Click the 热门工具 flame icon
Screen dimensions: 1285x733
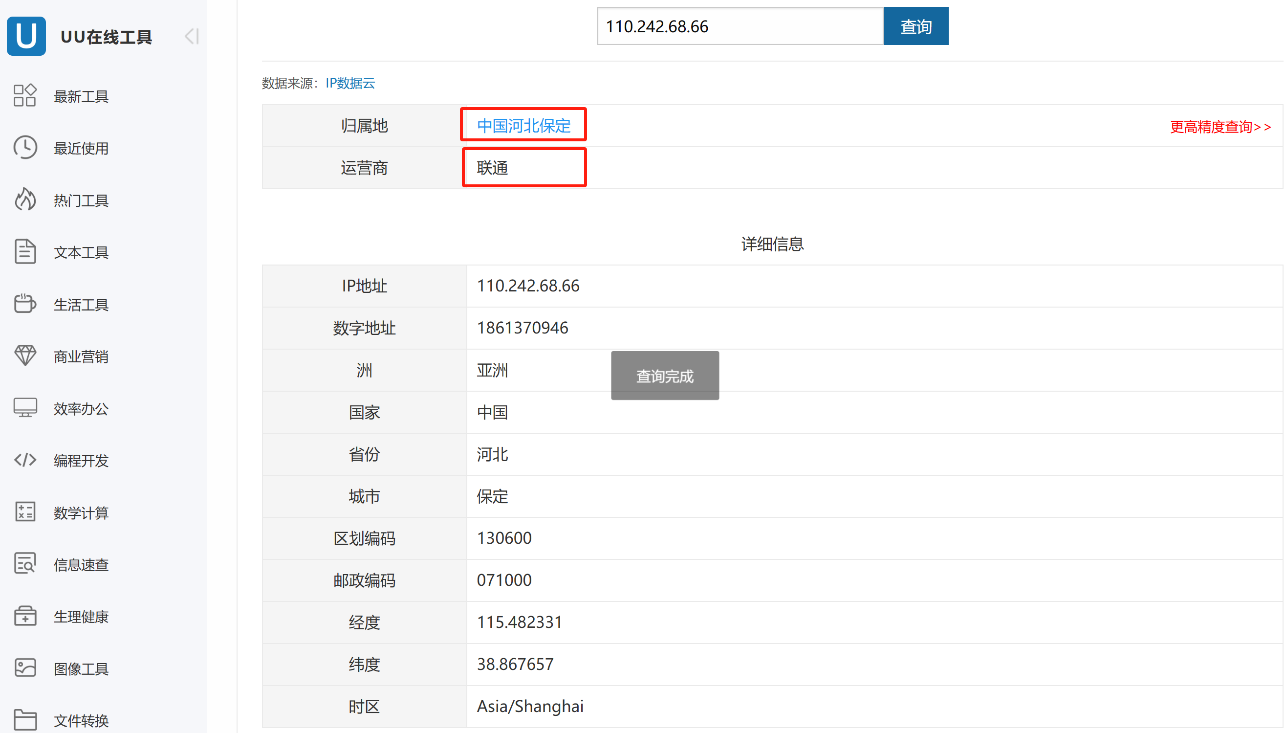tap(24, 200)
